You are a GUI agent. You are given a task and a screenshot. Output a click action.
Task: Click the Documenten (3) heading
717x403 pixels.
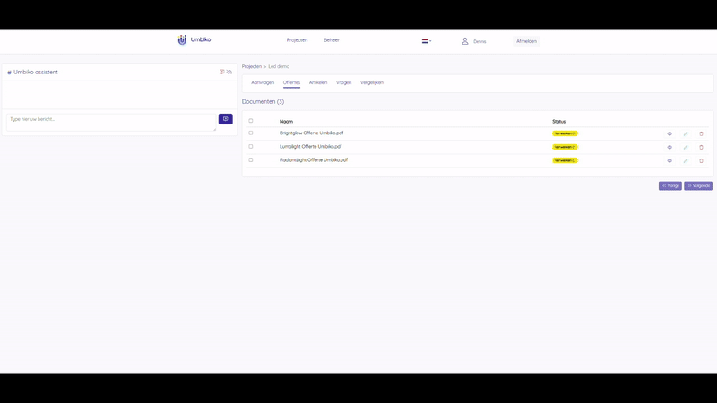pyautogui.click(x=263, y=102)
